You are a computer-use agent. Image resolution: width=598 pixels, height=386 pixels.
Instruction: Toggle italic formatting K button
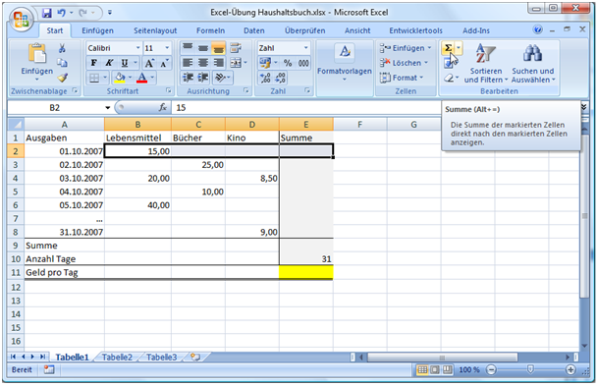(x=109, y=63)
